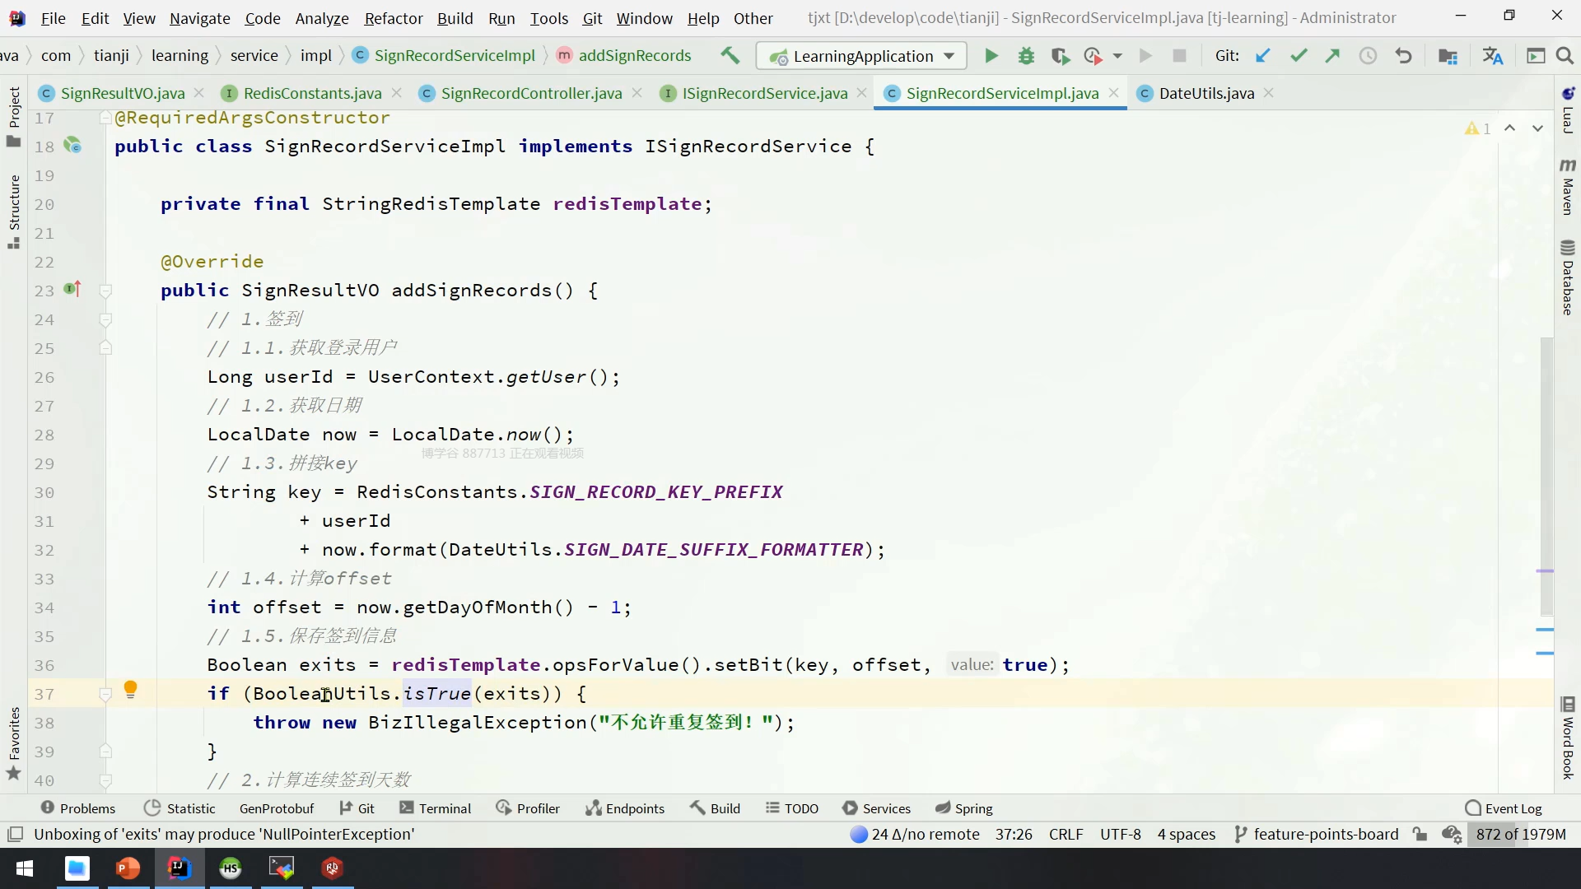Toggle the Database tool window on right

(x=1567, y=278)
